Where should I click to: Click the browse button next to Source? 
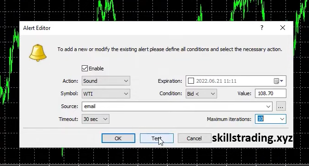[x=281, y=106]
